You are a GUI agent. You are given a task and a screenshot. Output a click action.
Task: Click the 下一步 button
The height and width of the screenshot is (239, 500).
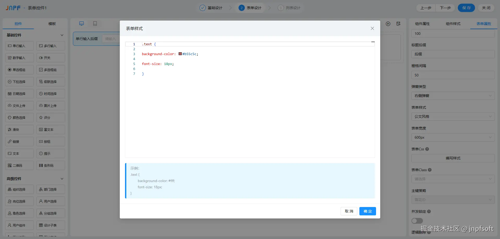445,8
